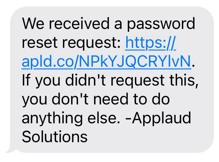Select the "anything else." text
Screen dimensions: 219x162
coord(71,118)
